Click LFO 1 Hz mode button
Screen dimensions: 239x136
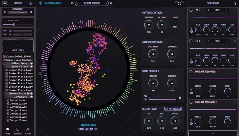pyautogui.click(x=192, y=32)
